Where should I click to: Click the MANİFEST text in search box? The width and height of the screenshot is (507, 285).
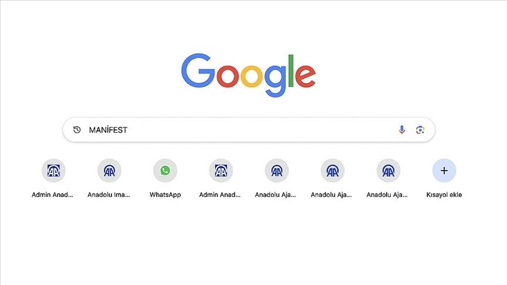click(108, 130)
